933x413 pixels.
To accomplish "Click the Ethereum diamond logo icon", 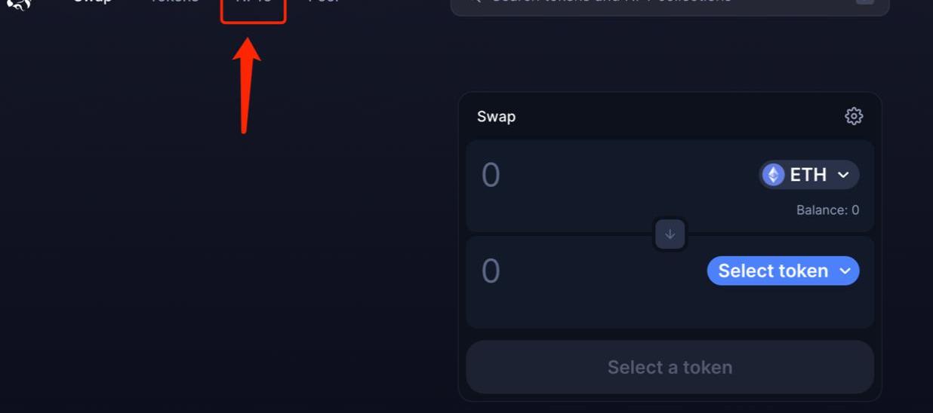I will pos(773,175).
